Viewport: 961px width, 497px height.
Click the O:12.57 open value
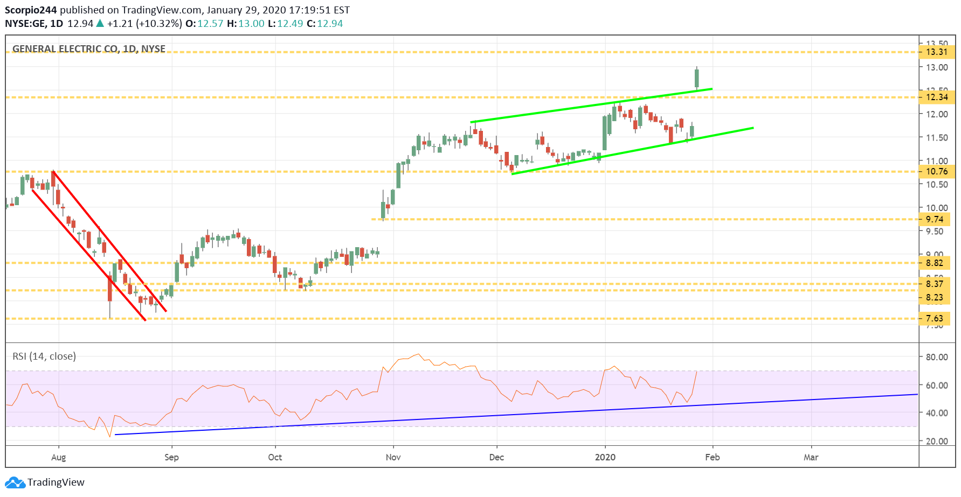pos(204,24)
